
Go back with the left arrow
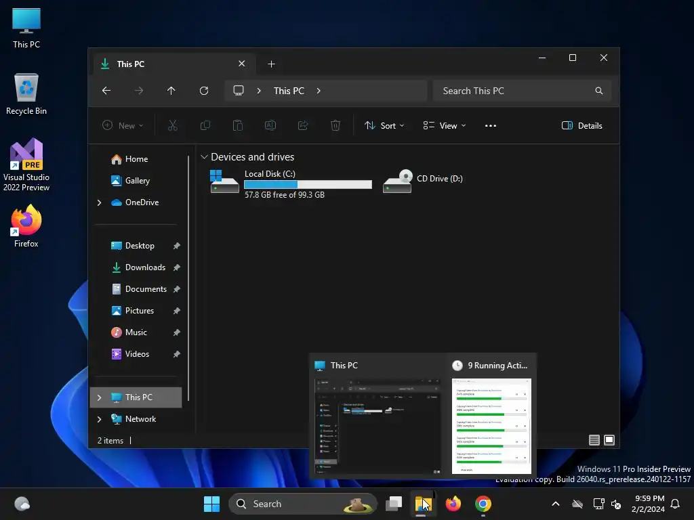coord(106,91)
